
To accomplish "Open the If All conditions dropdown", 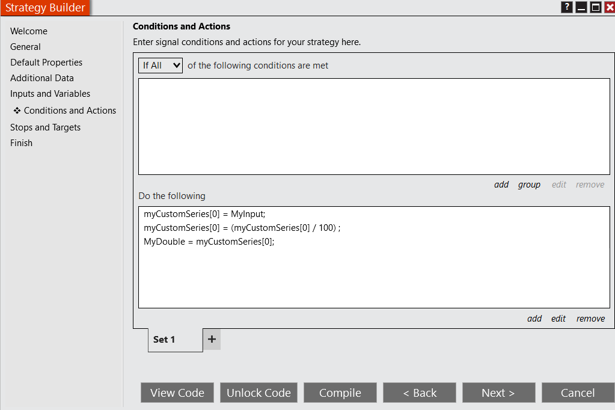I will click(161, 66).
